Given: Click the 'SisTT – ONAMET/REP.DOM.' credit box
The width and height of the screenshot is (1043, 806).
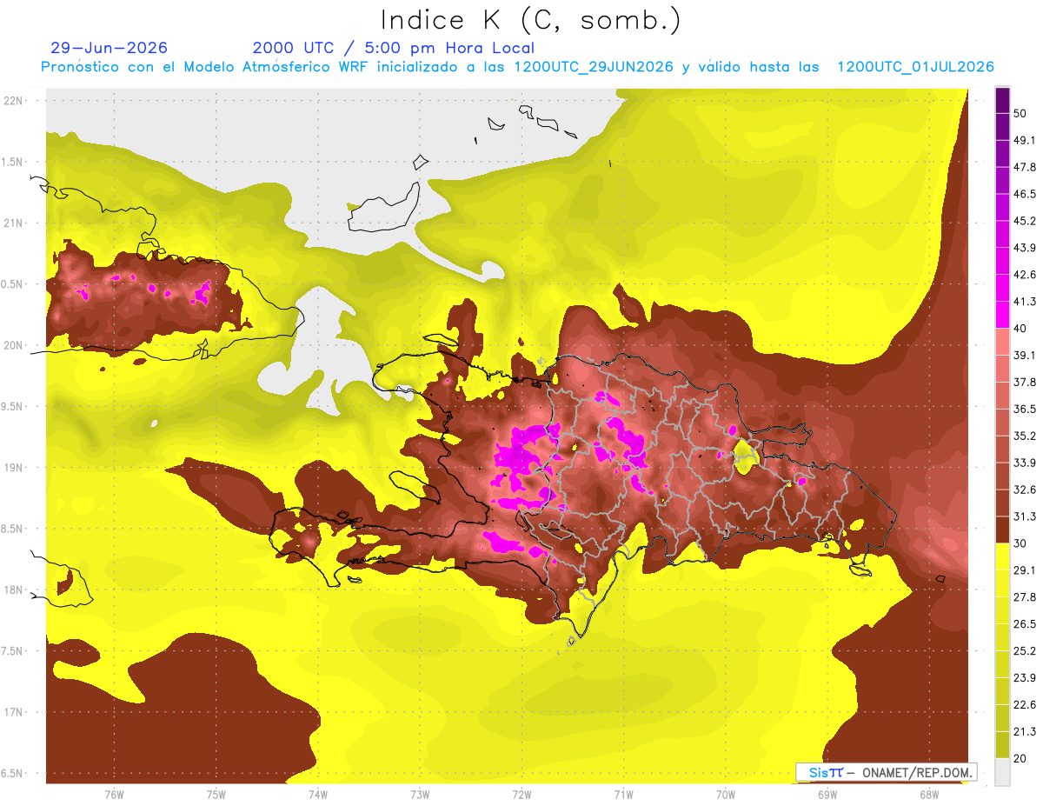Looking at the screenshot, I should coord(887,772).
